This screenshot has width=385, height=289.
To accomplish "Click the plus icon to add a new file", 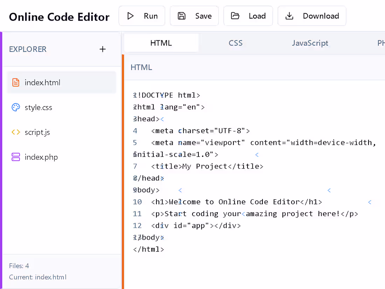I will (103, 49).
